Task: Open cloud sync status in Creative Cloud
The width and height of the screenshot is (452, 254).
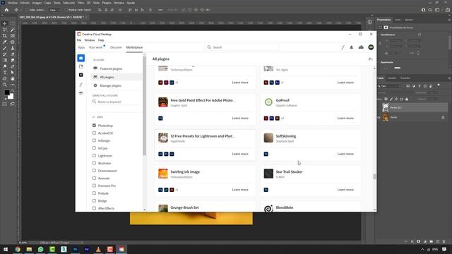Action: pos(361,47)
